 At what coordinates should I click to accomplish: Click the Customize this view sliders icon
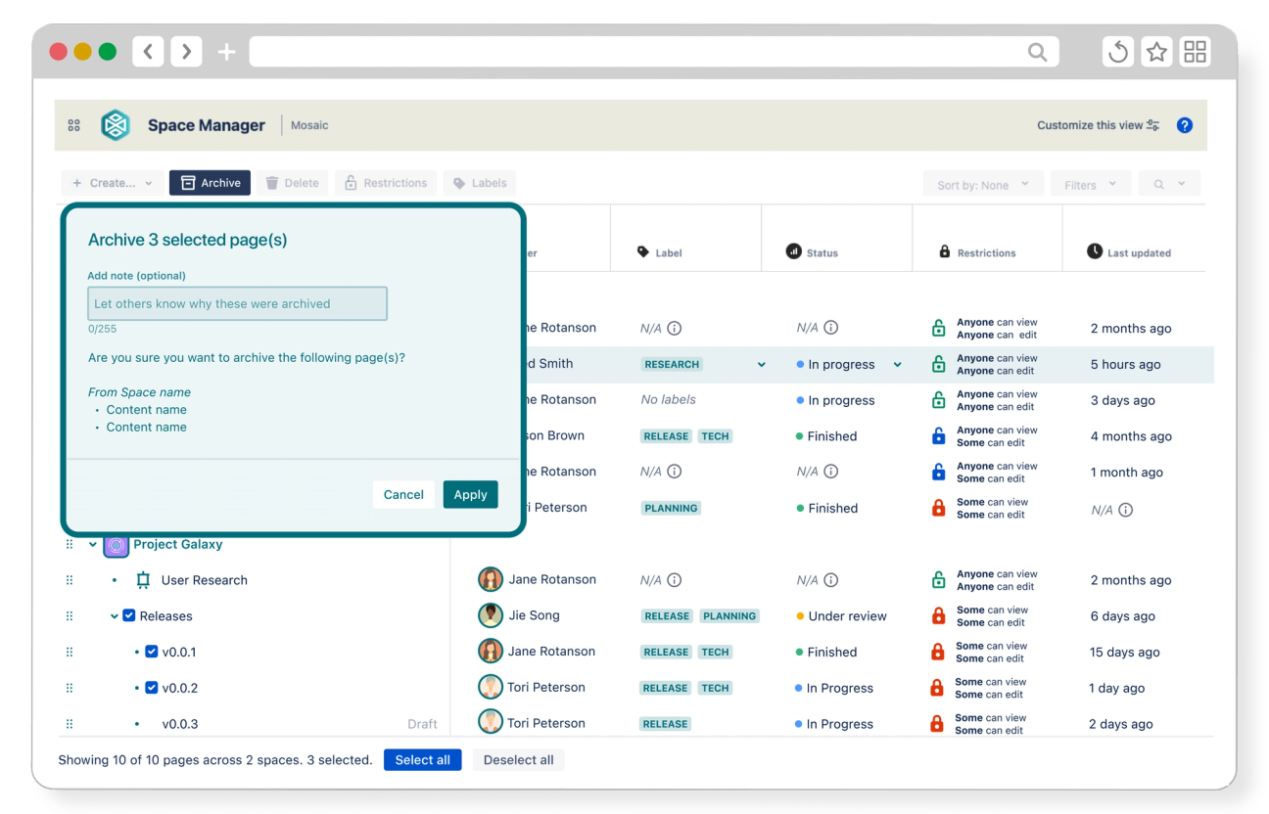coord(1151,125)
